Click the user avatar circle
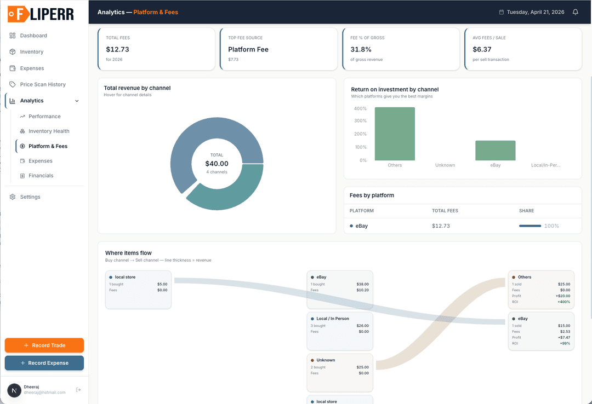 tap(14, 390)
